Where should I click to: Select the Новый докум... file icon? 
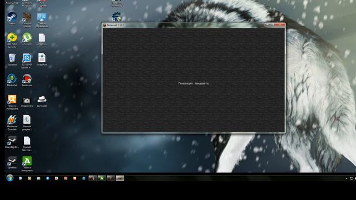(27, 123)
